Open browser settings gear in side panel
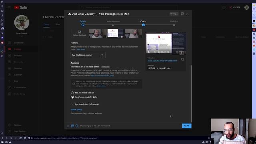This screenshot has height=144, width=256. tap(2, 133)
